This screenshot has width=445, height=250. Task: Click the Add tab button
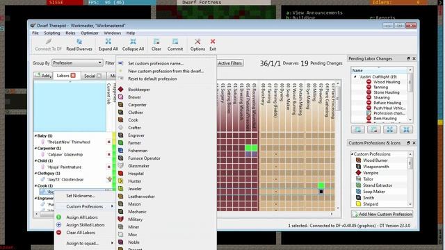43,76
